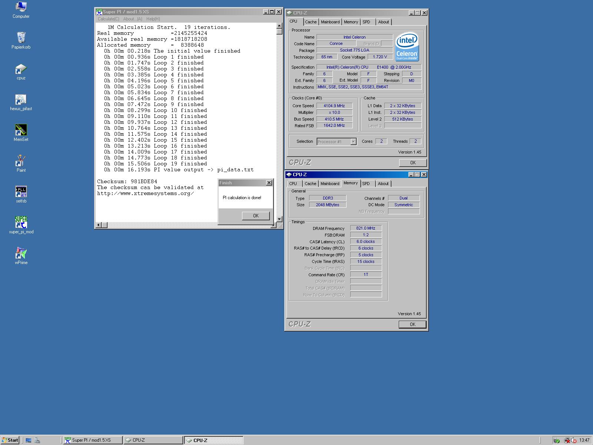Click the green shield tray icon
This screenshot has height=445, width=593.
pos(556,440)
